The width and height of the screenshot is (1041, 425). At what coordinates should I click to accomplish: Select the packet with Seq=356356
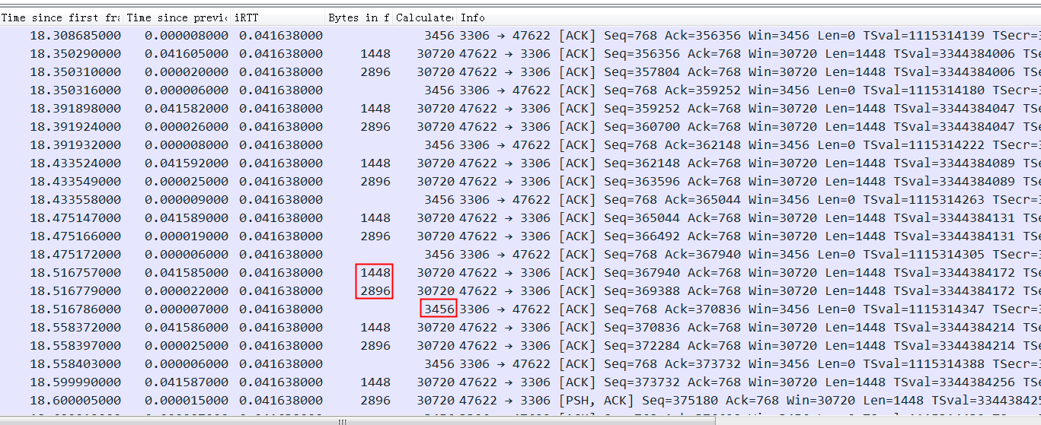click(520, 54)
